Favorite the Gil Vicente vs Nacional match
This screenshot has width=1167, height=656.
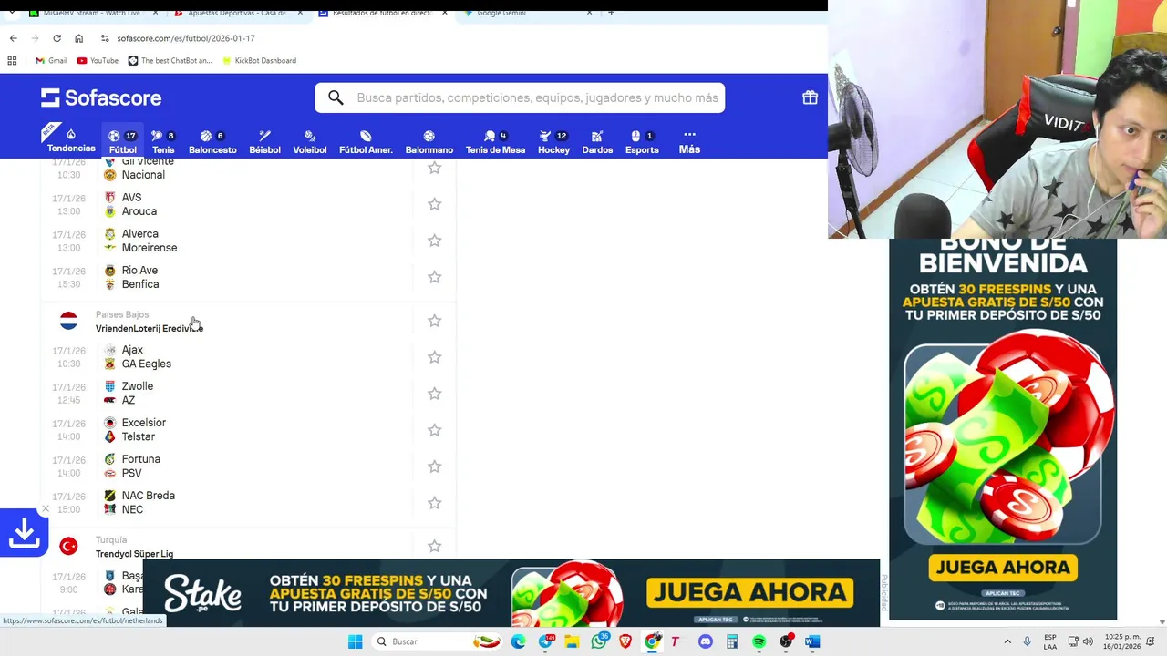[434, 168]
